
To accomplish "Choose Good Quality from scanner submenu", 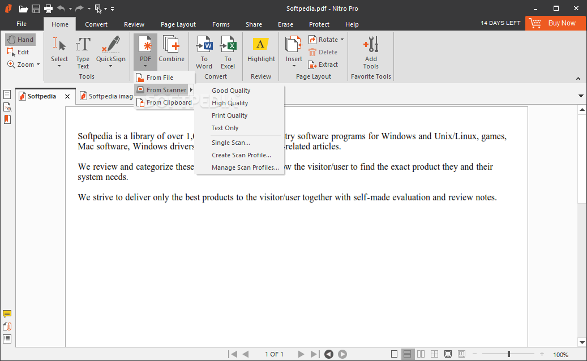I will tap(231, 91).
